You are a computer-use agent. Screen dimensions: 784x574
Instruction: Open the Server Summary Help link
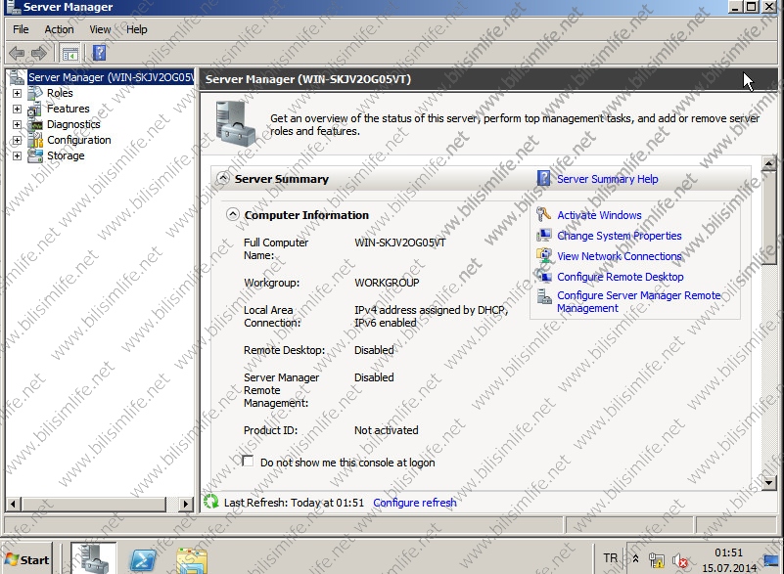pyautogui.click(x=608, y=179)
